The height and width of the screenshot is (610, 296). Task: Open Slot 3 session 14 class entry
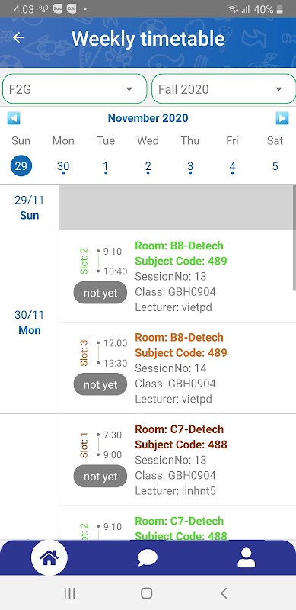tap(177, 368)
